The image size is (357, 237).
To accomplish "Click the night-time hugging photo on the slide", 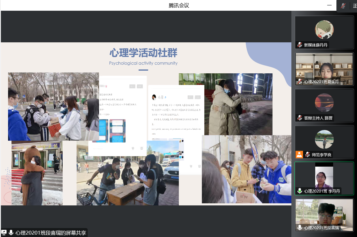I will (238, 104).
